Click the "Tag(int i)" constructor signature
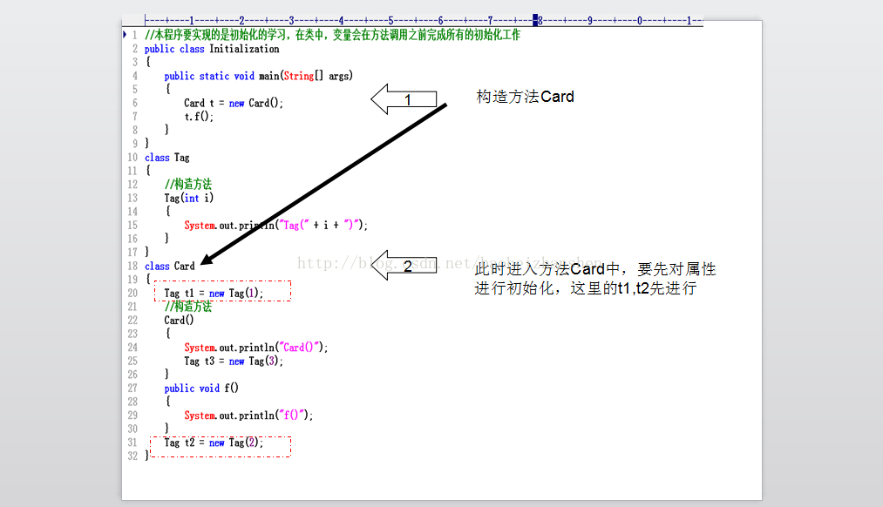 (189, 198)
